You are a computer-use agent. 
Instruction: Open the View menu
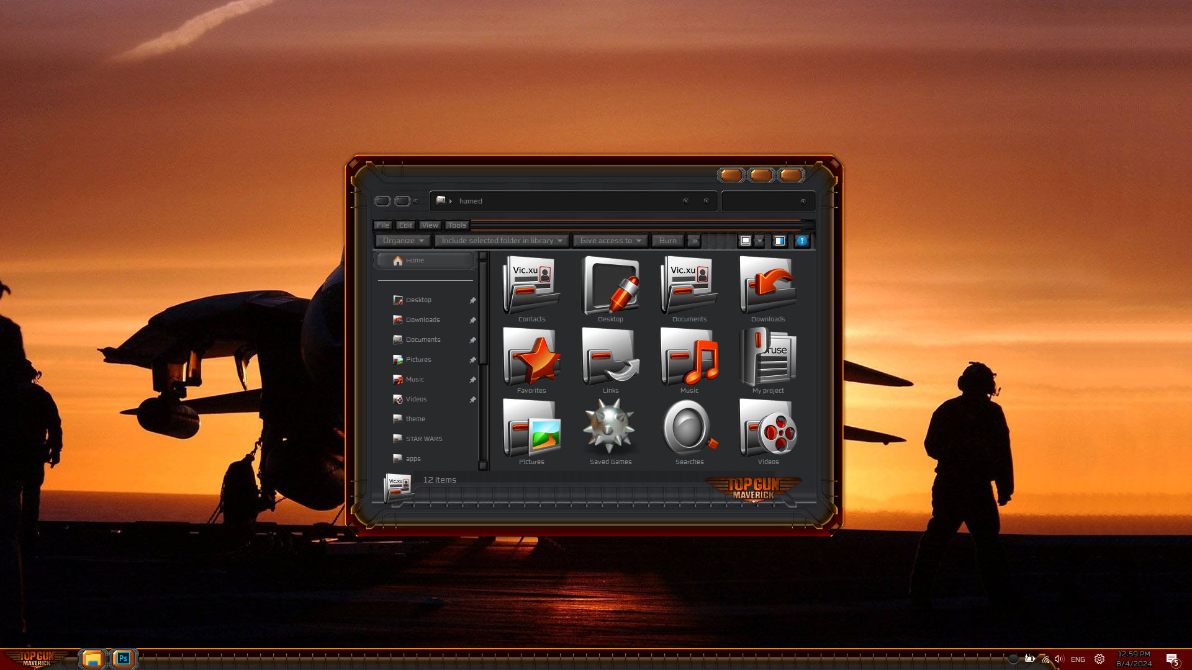click(x=430, y=225)
